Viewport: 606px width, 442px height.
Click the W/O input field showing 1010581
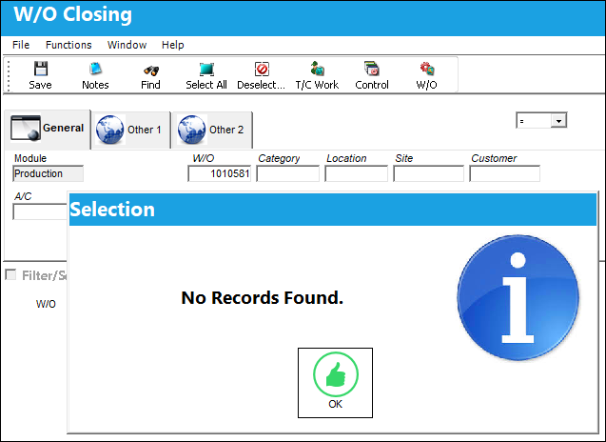pyautogui.click(x=219, y=173)
